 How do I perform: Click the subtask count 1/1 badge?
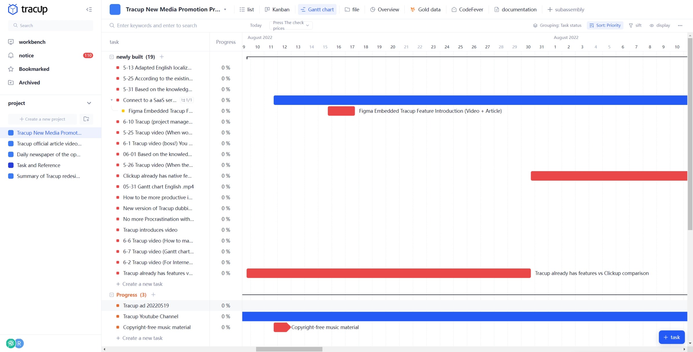[187, 100]
